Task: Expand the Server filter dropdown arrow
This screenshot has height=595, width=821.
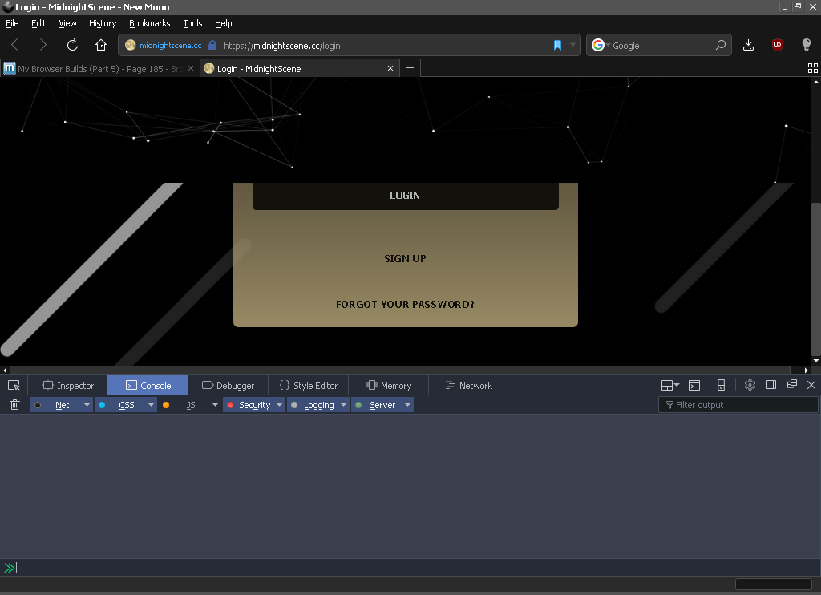Action: pyautogui.click(x=407, y=405)
